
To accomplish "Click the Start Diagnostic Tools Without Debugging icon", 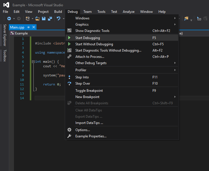I will tap(69, 50).
